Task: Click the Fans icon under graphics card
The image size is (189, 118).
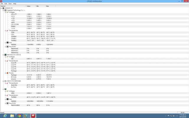Action: click(7, 99)
